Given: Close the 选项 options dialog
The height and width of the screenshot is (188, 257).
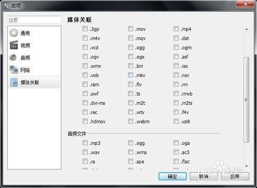Looking at the screenshot, I should click(x=245, y=4).
